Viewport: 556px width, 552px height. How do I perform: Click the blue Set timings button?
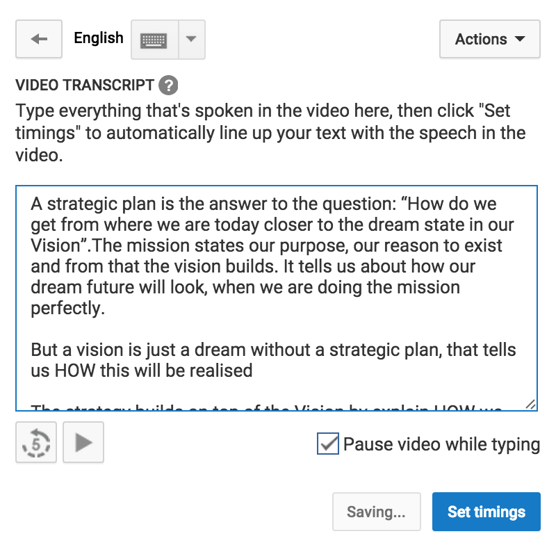point(486,512)
